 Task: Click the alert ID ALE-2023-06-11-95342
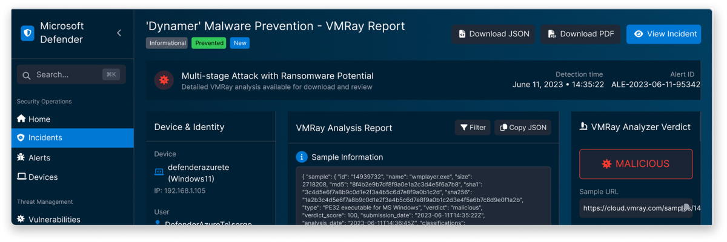pyautogui.click(x=656, y=85)
